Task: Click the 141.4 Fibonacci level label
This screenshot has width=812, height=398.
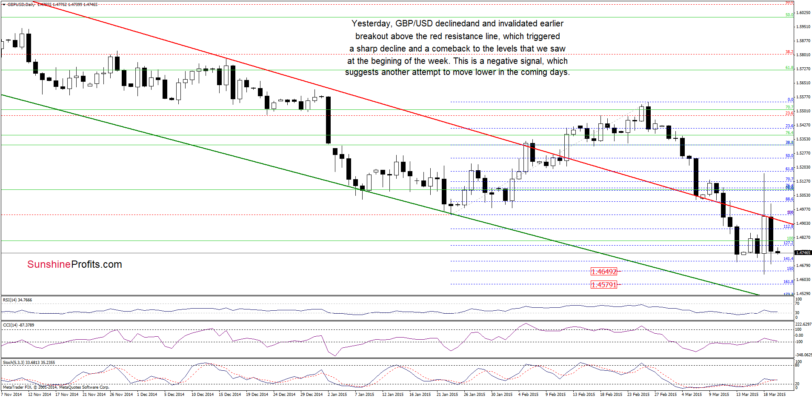Action: [x=789, y=259]
